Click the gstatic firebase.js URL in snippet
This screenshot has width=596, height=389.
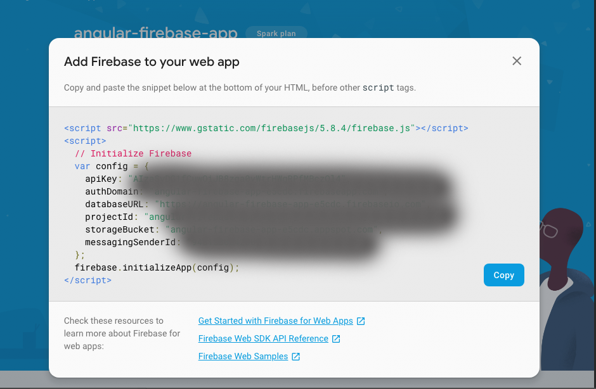(x=271, y=128)
